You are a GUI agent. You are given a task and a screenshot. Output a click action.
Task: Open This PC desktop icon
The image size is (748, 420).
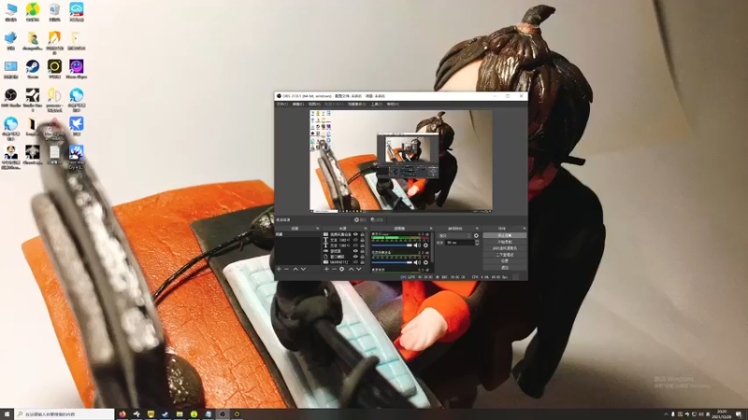(x=10, y=11)
